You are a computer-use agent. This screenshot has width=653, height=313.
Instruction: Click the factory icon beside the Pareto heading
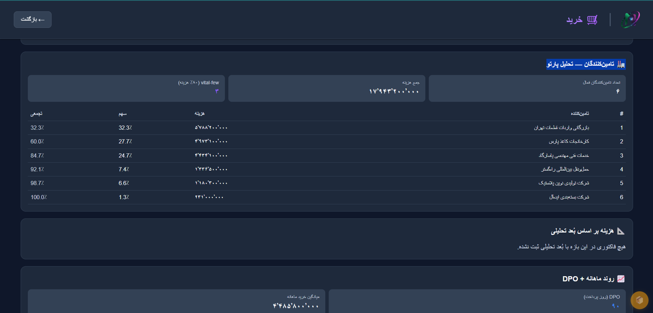pos(621,64)
